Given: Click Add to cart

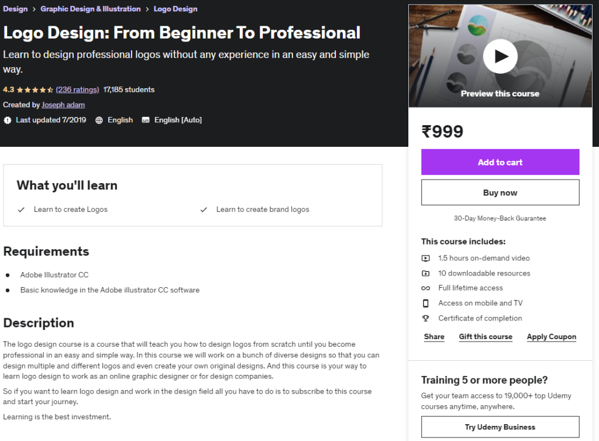Looking at the screenshot, I should pyautogui.click(x=500, y=162).
